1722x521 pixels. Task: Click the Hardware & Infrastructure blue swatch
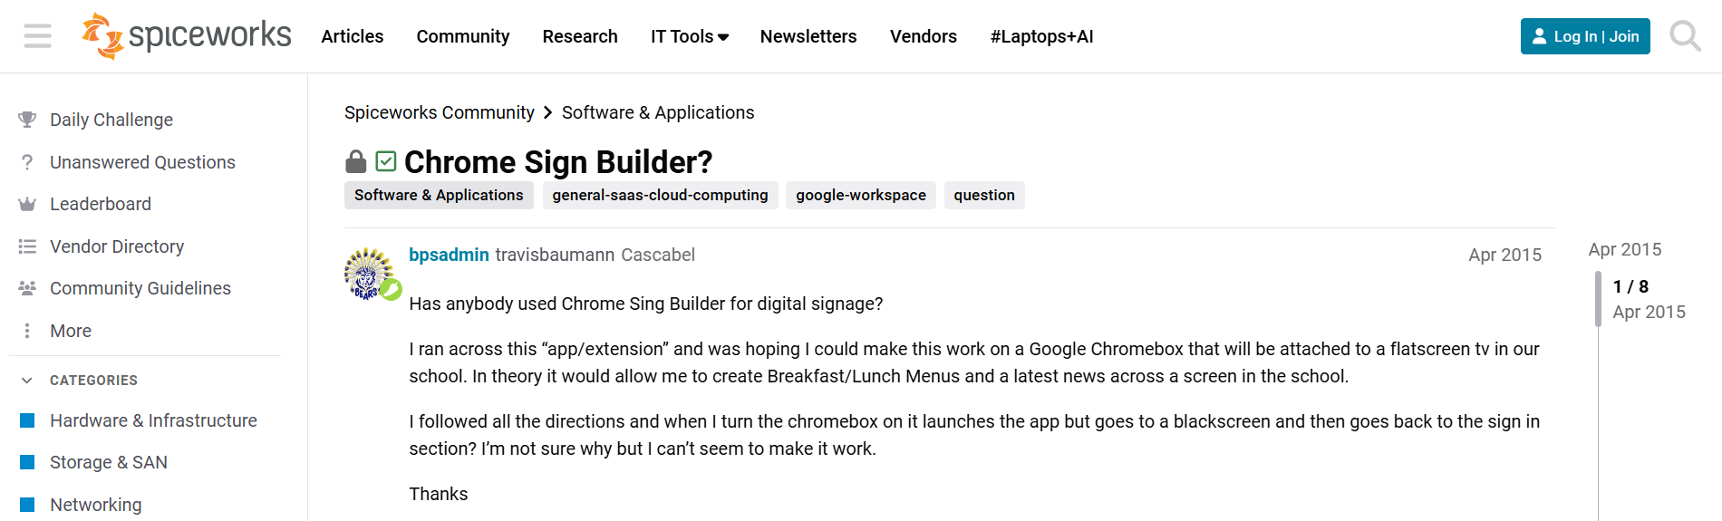[27, 420]
